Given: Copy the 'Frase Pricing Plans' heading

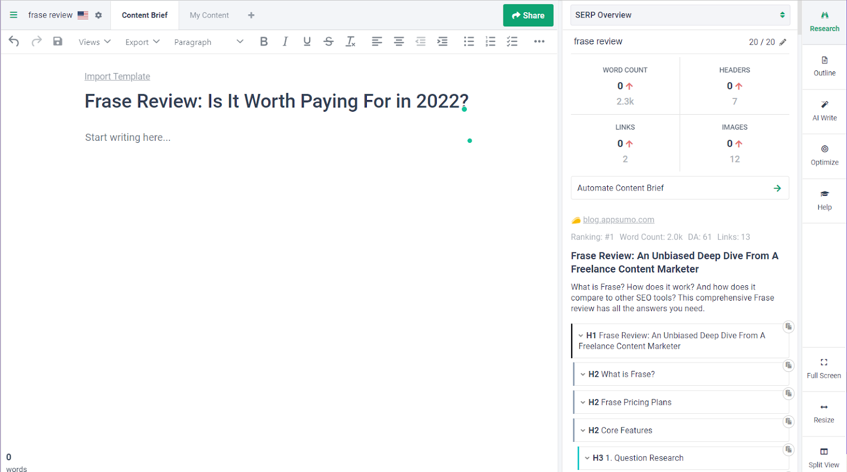Looking at the screenshot, I should [x=789, y=393].
